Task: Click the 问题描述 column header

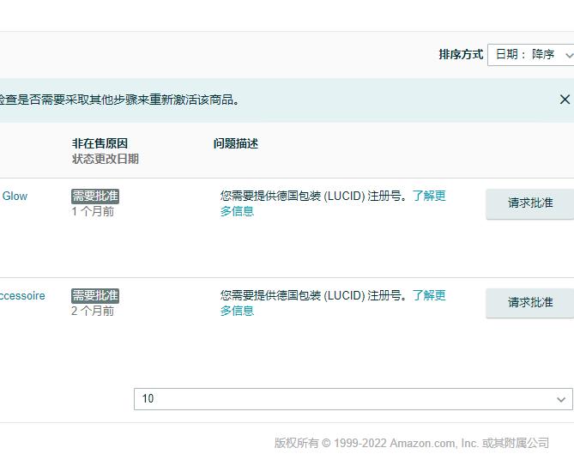Action: [x=236, y=144]
